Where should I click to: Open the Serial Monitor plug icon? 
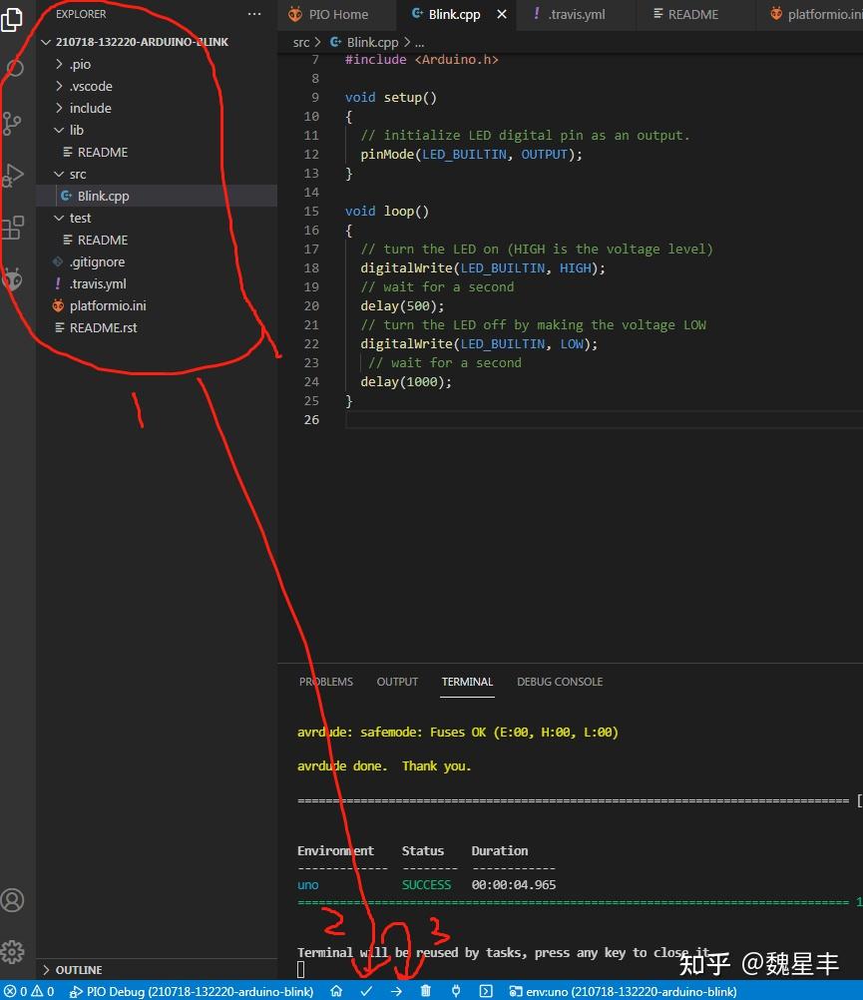pyautogui.click(x=456, y=991)
